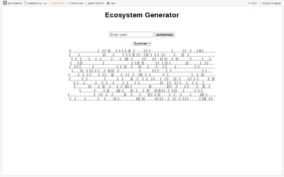Click the Ecosystem Generator heading
This screenshot has height=177, width=284.
pyautogui.click(x=142, y=15)
